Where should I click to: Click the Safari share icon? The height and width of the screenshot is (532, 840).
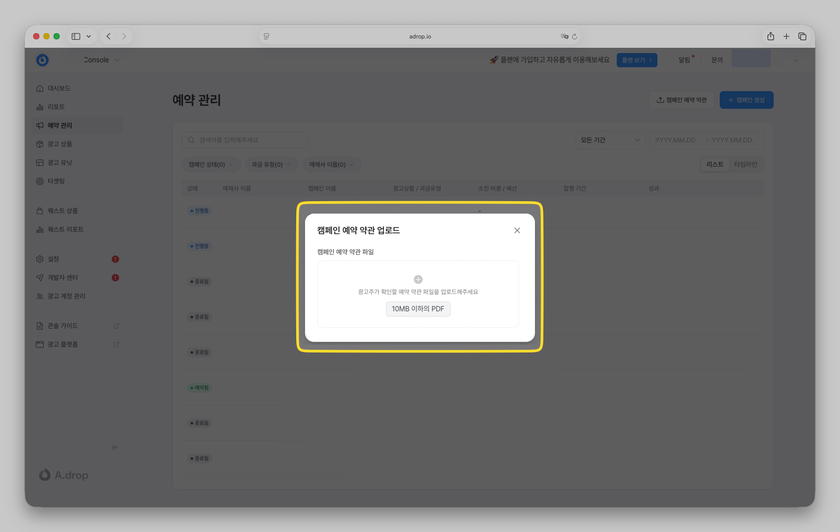(771, 36)
